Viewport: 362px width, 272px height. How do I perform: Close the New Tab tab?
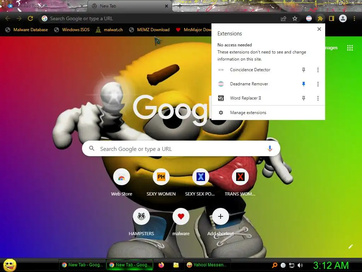tap(167, 6)
